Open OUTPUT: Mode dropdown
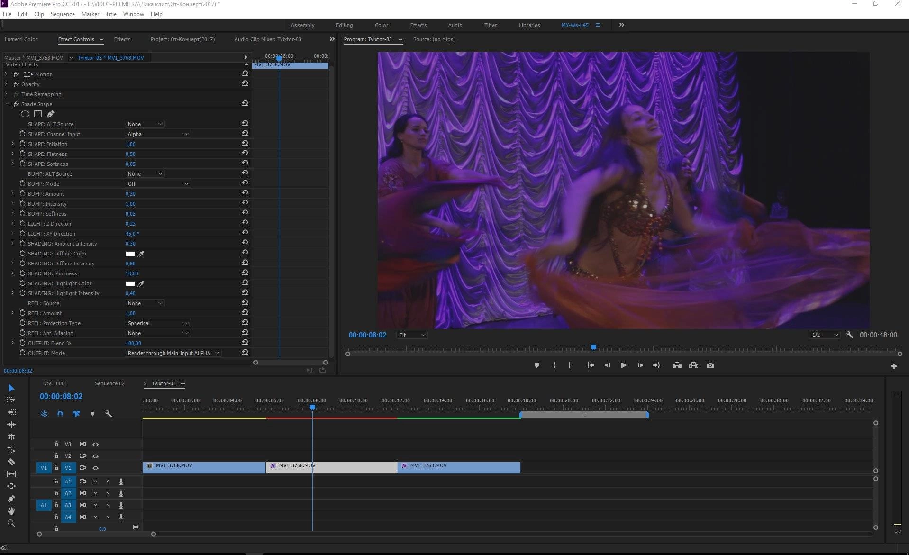This screenshot has width=909, height=555. [x=173, y=353]
